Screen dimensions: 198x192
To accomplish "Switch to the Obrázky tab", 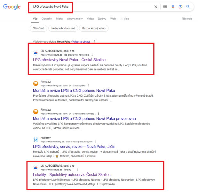I will pyautogui.click(x=47, y=19).
